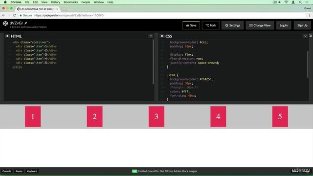This screenshot has height=176, width=313.
Task: Open the Change View menu
Action: pos(260,25)
